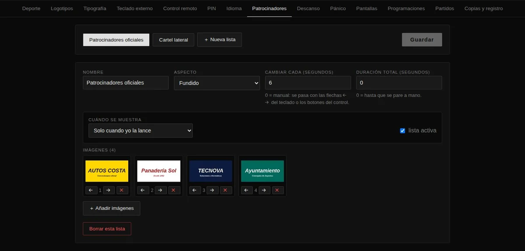Select the Control remoto tab
This screenshot has width=525, height=251.
pyautogui.click(x=180, y=8)
